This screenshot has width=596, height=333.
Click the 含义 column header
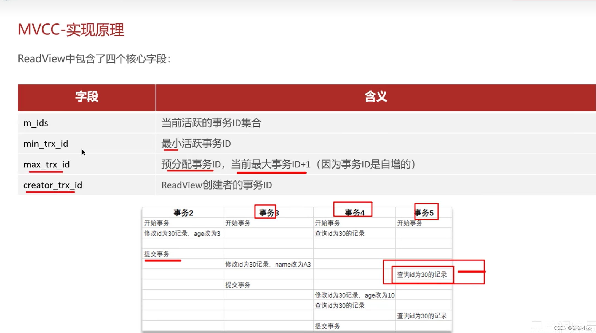(376, 97)
